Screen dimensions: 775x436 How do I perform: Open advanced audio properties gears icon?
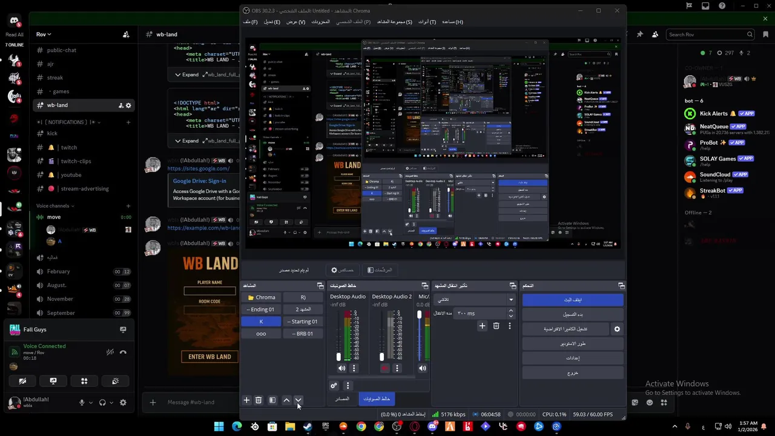pyautogui.click(x=334, y=385)
